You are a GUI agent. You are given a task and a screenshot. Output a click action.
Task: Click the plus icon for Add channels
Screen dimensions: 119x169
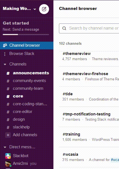click(8, 135)
